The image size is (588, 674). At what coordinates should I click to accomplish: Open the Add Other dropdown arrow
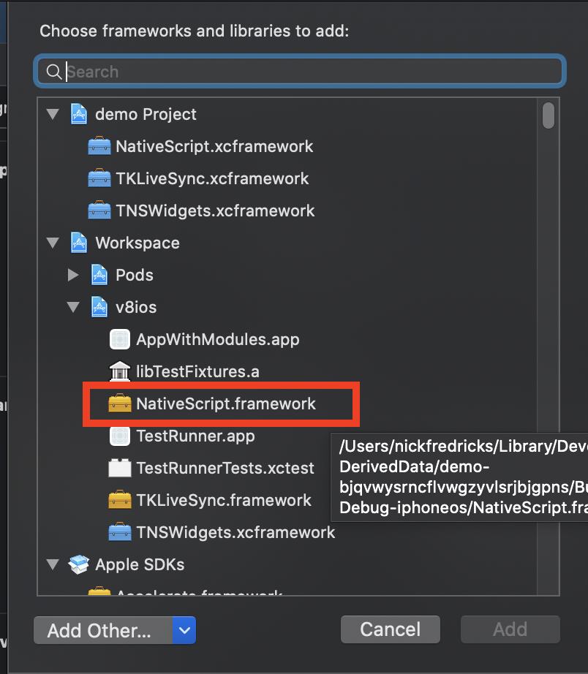coord(184,630)
